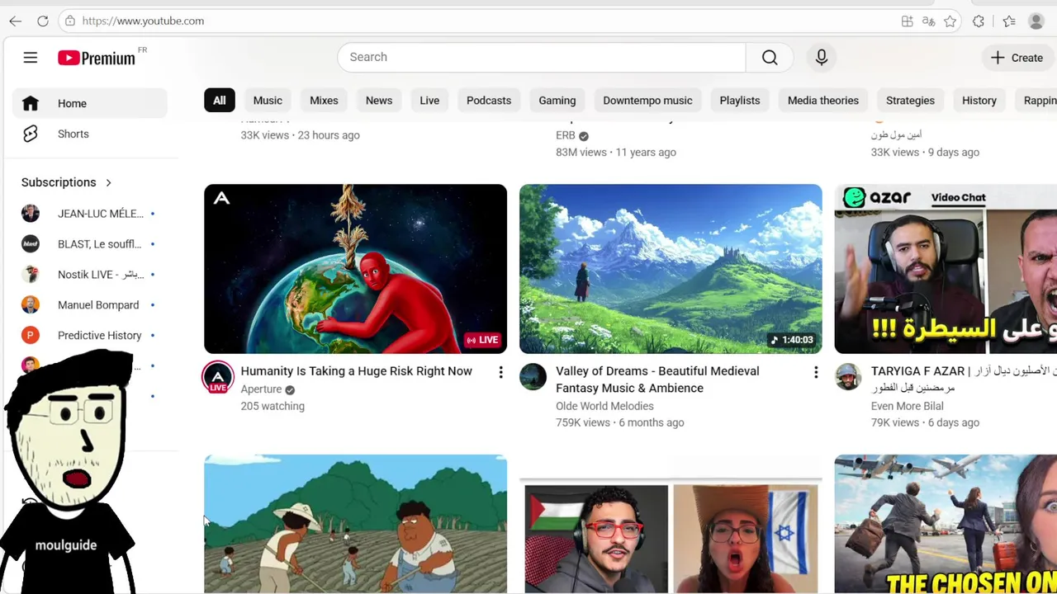Click Even More Bilal channel avatar
1057x594 pixels.
(848, 377)
